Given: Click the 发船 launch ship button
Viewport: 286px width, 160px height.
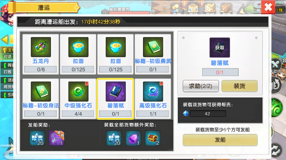Looking at the screenshot, I should (x=220, y=140).
